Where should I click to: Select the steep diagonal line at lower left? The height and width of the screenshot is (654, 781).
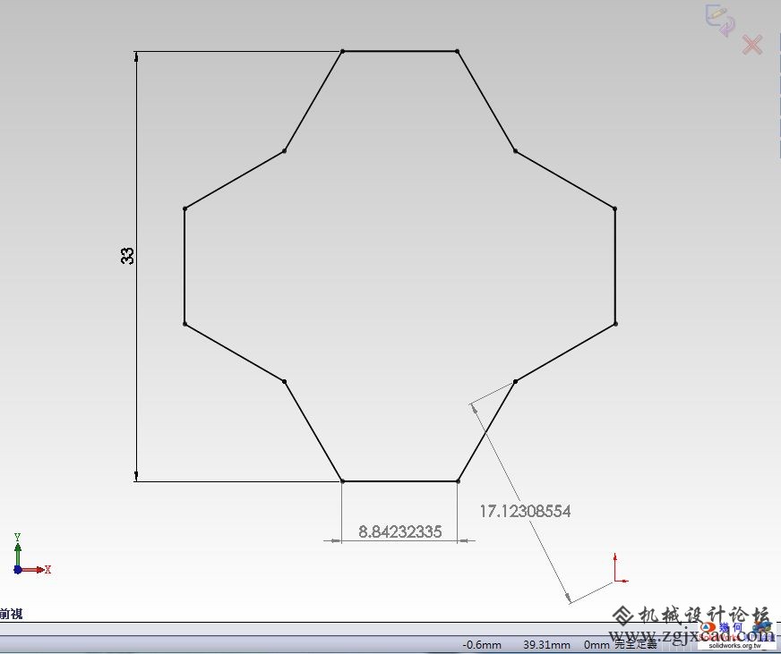click(x=313, y=431)
